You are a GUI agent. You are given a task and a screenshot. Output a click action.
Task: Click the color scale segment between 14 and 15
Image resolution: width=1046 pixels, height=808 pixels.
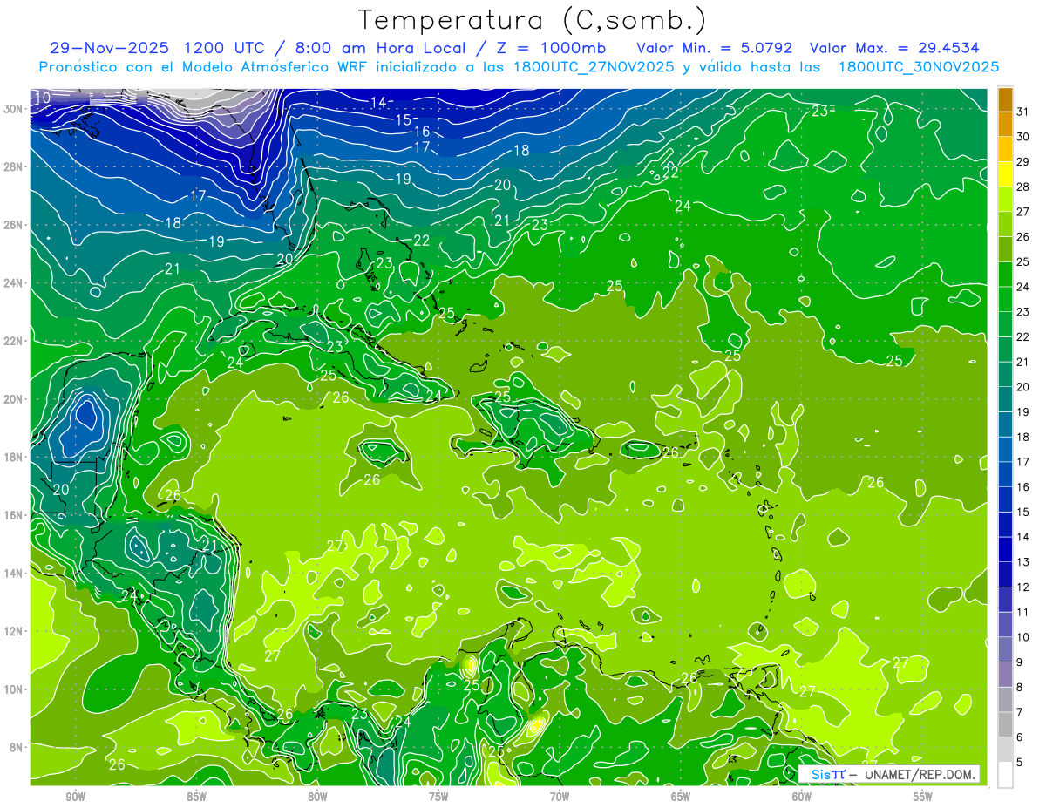pos(1005,525)
